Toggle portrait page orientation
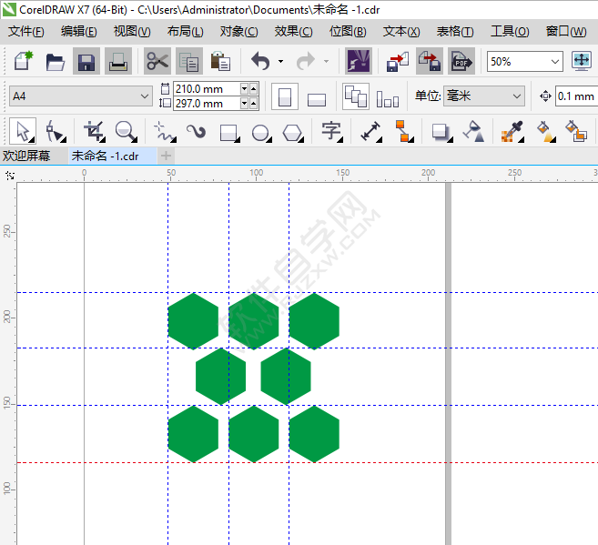 tap(285, 96)
